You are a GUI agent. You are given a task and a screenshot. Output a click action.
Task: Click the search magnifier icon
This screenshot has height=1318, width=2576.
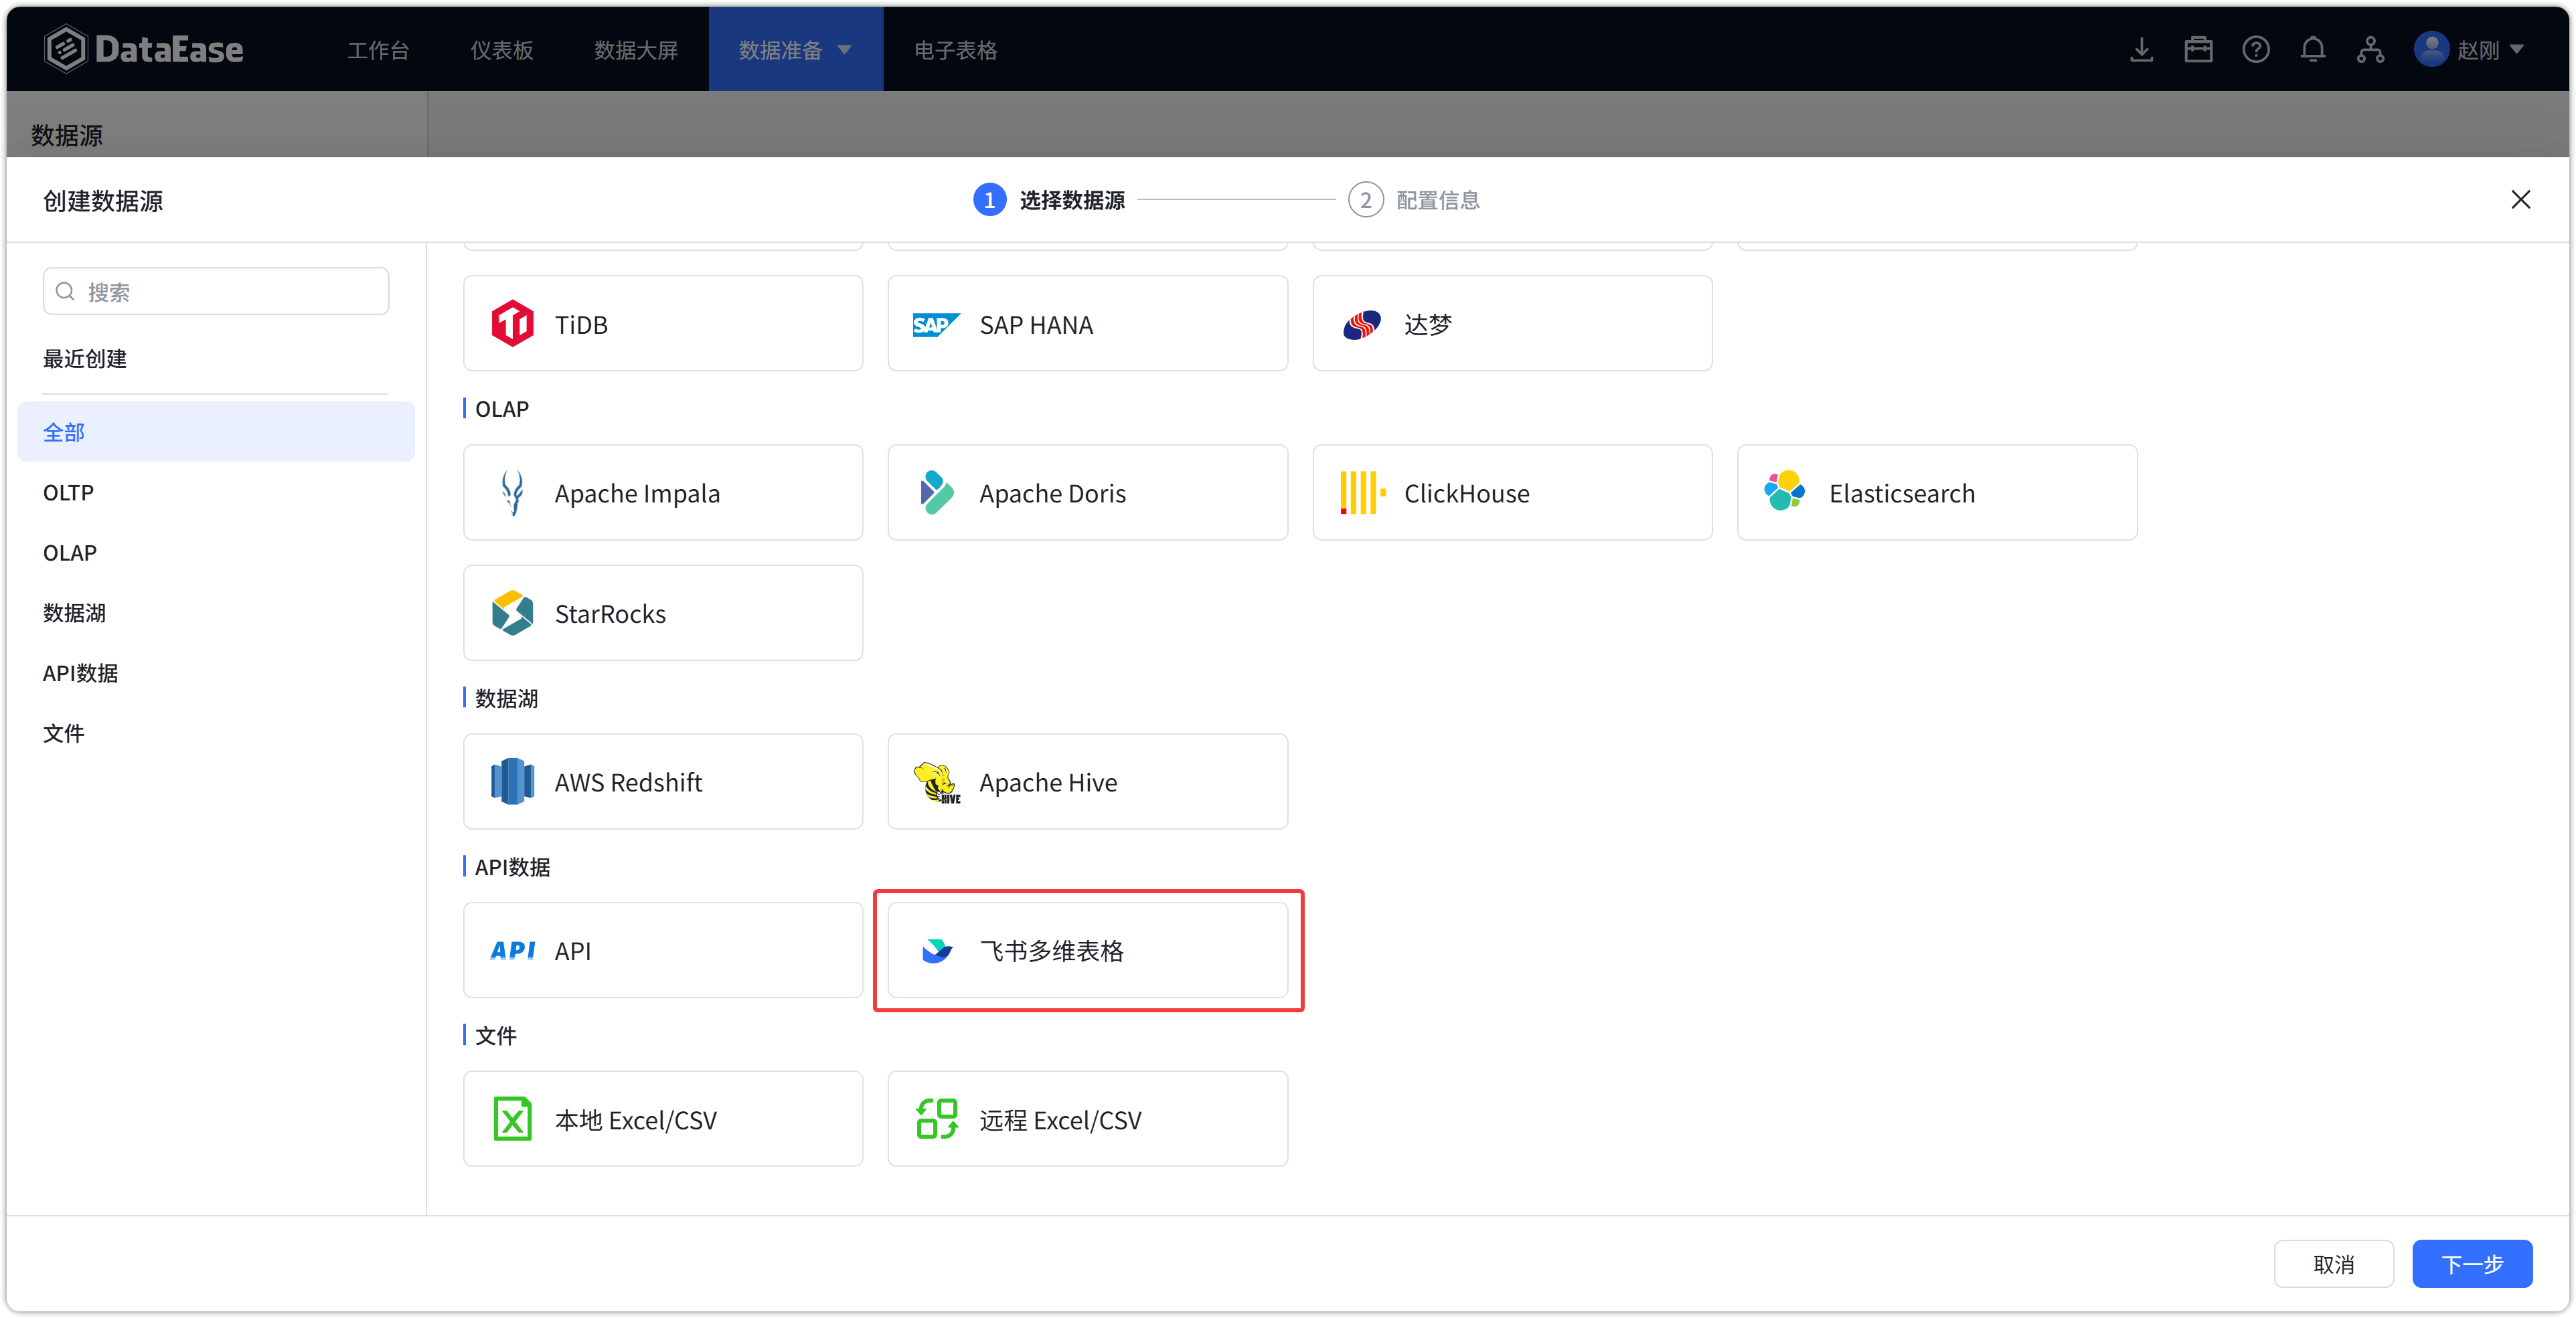click(x=65, y=291)
